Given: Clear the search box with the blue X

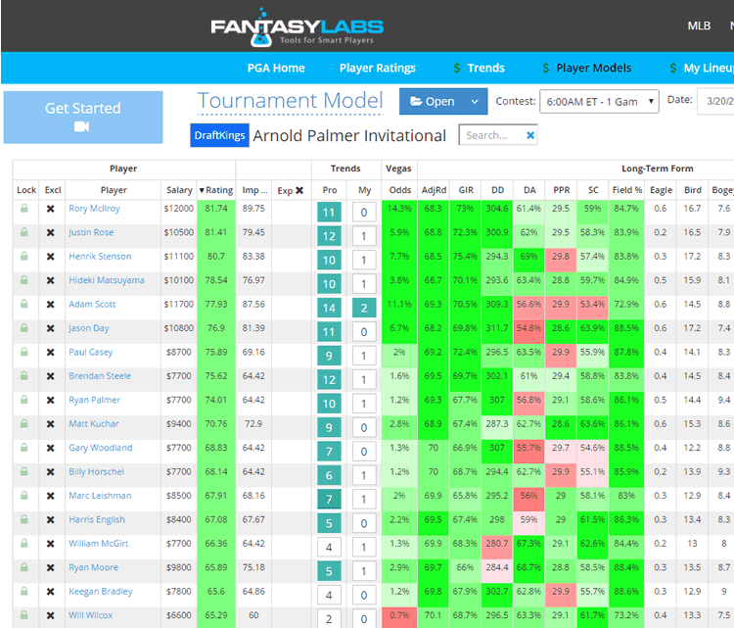Looking at the screenshot, I should click(x=530, y=135).
